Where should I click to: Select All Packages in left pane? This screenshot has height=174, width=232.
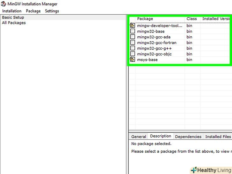click(x=14, y=23)
